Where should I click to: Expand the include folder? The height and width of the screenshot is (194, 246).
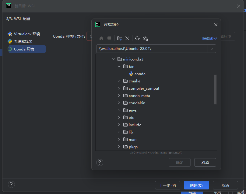click(x=119, y=125)
